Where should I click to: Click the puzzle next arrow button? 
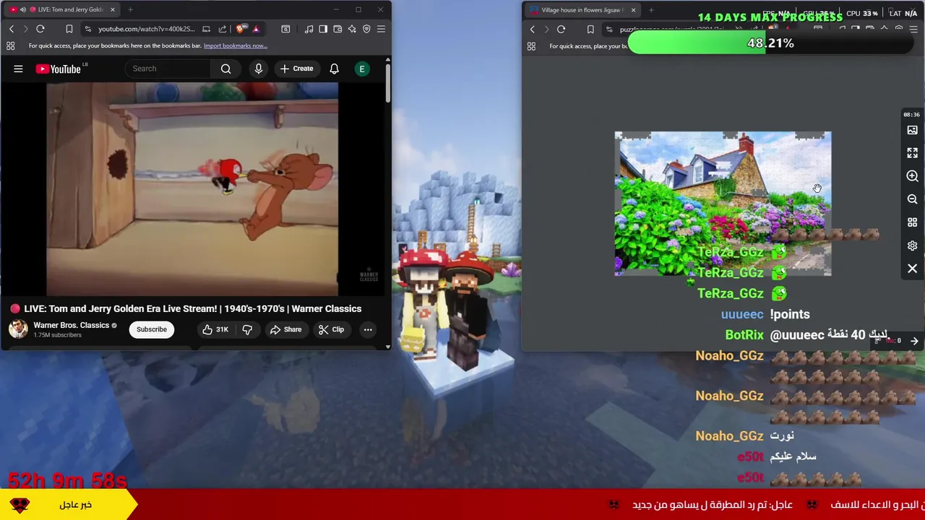[x=914, y=341]
